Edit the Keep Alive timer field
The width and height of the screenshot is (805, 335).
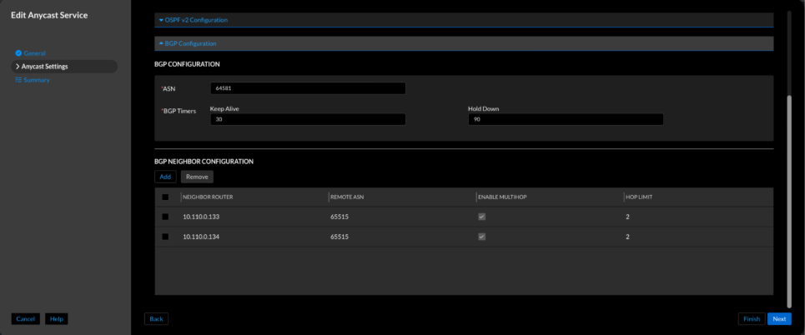(x=308, y=119)
